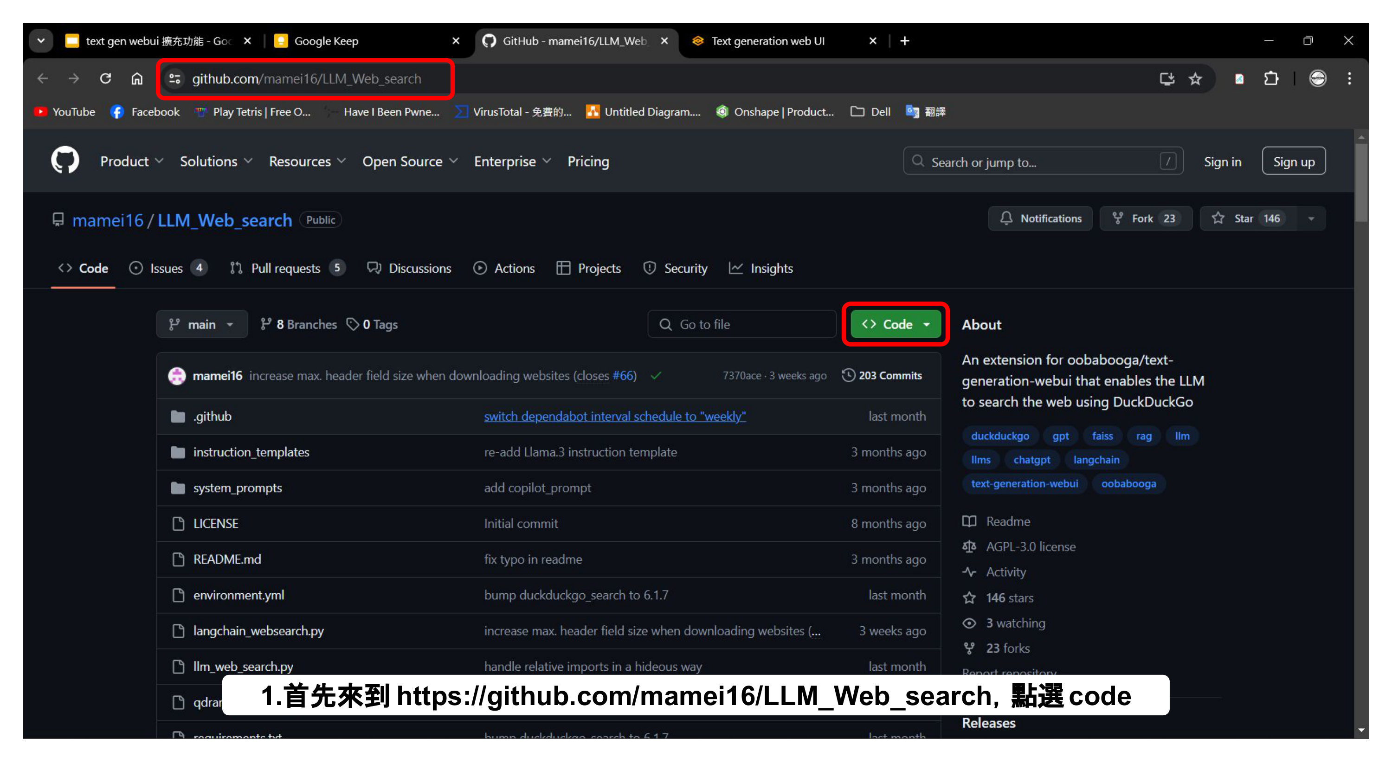
Task: Click the oobabooga topic tag
Action: [1128, 483]
